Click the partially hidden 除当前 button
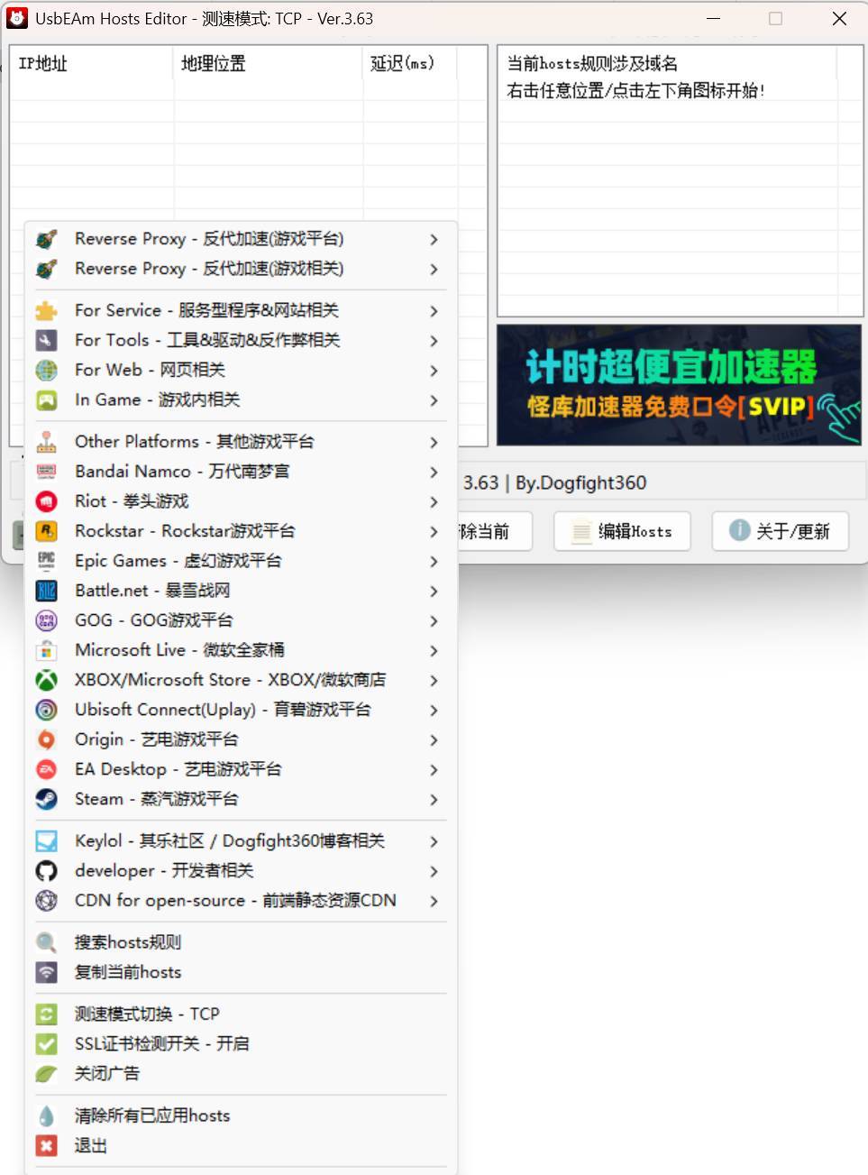The width and height of the screenshot is (868, 1175). tap(495, 531)
